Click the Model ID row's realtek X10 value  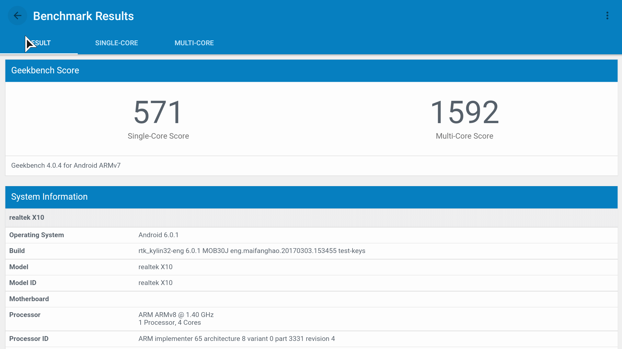point(155,283)
